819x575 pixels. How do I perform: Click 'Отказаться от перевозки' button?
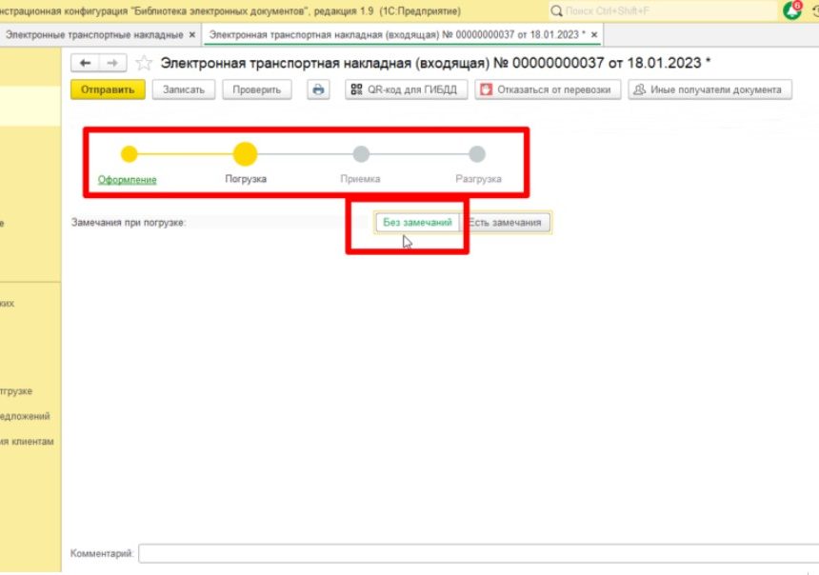tap(548, 89)
